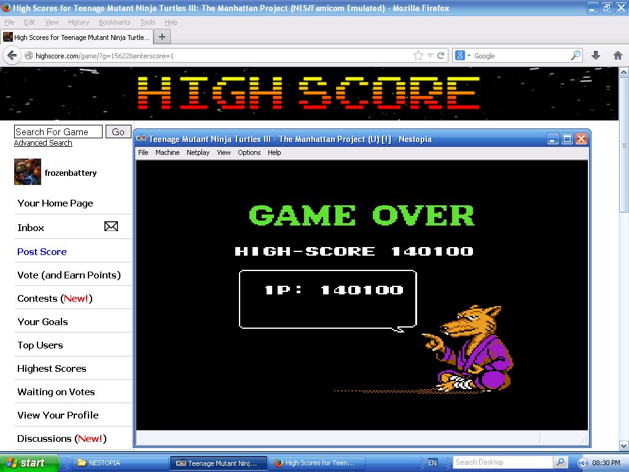Bookmark page with the star icon
629x472 pixels.
coord(418,56)
